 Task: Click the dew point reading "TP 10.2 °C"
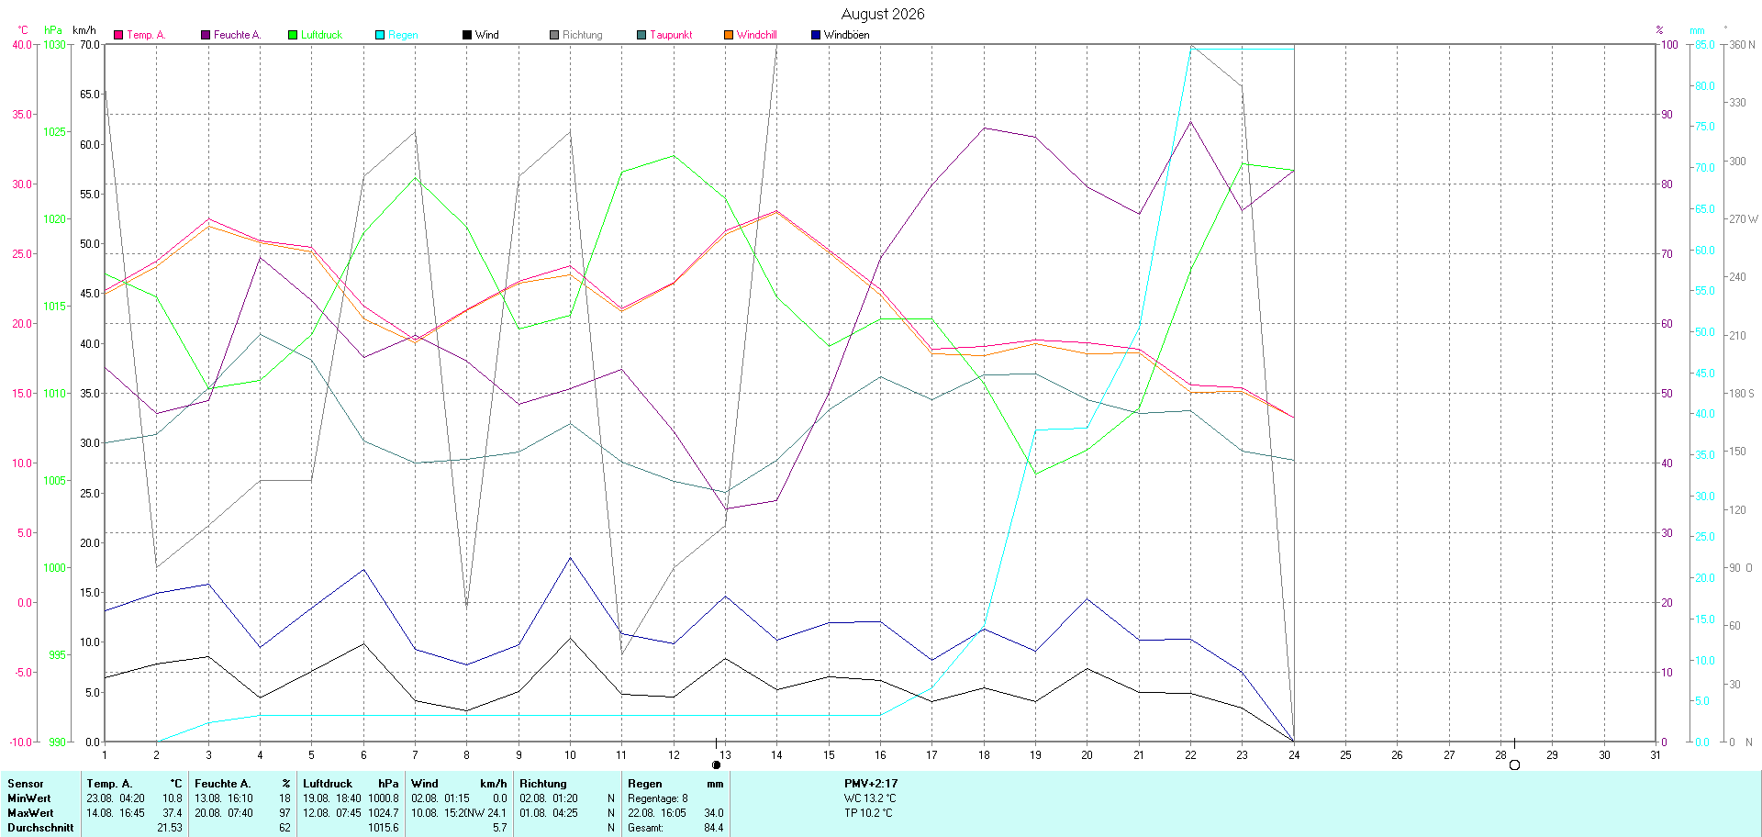click(x=868, y=813)
